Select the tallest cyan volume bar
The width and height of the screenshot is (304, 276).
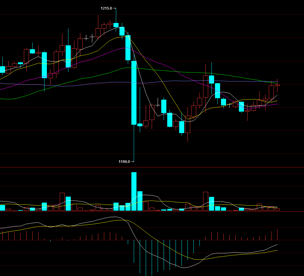coord(134,191)
